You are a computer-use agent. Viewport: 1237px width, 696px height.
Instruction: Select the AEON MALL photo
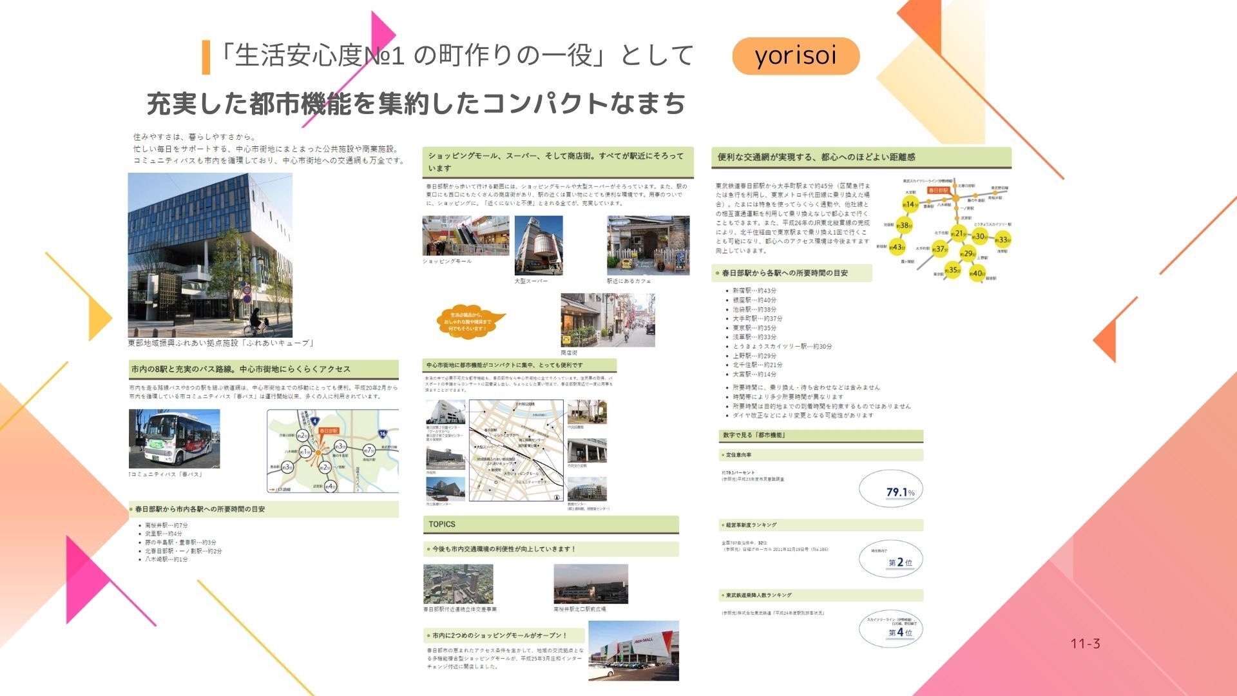coord(633,650)
